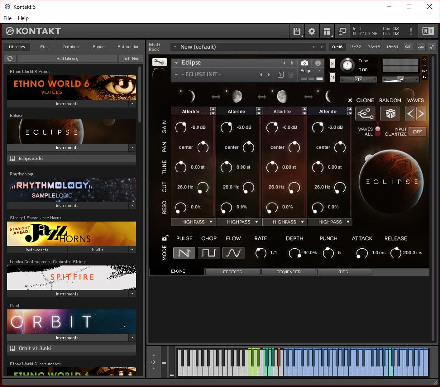Viewport: 440px width, 387px height.
Task: Switch to the Database browser tab
Action: click(71, 47)
